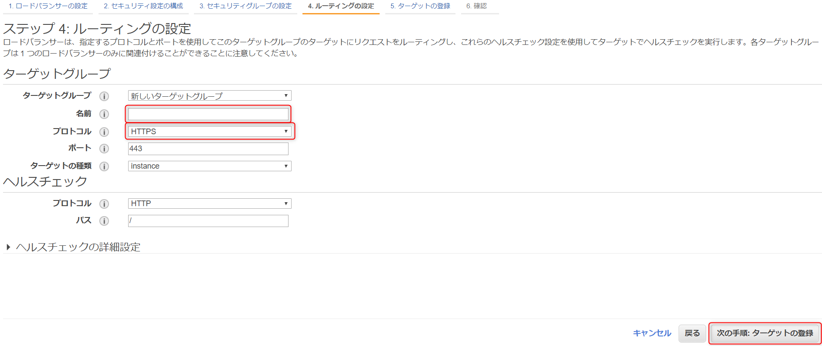Go to tab 6. 確認
This screenshot has height=346, width=822.
click(x=476, y=6)
